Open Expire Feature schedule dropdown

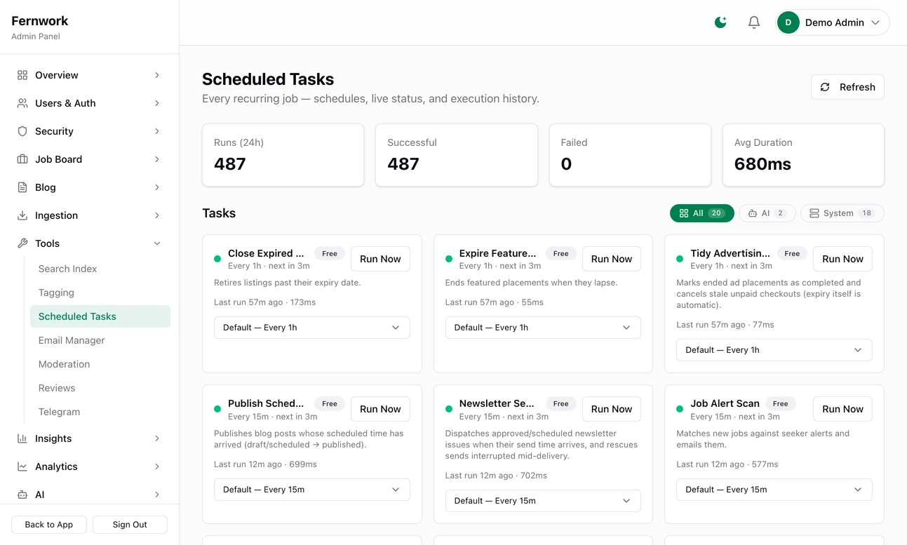[543, 328]
